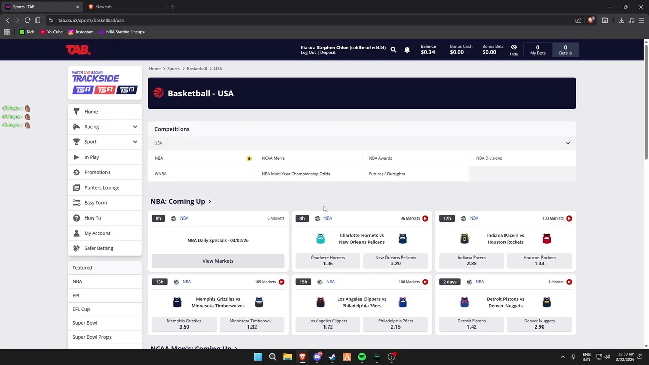This screenshot has height=365, width=649.
Task: Open the site search magnifier icon
Action: (x=393, y=50)
